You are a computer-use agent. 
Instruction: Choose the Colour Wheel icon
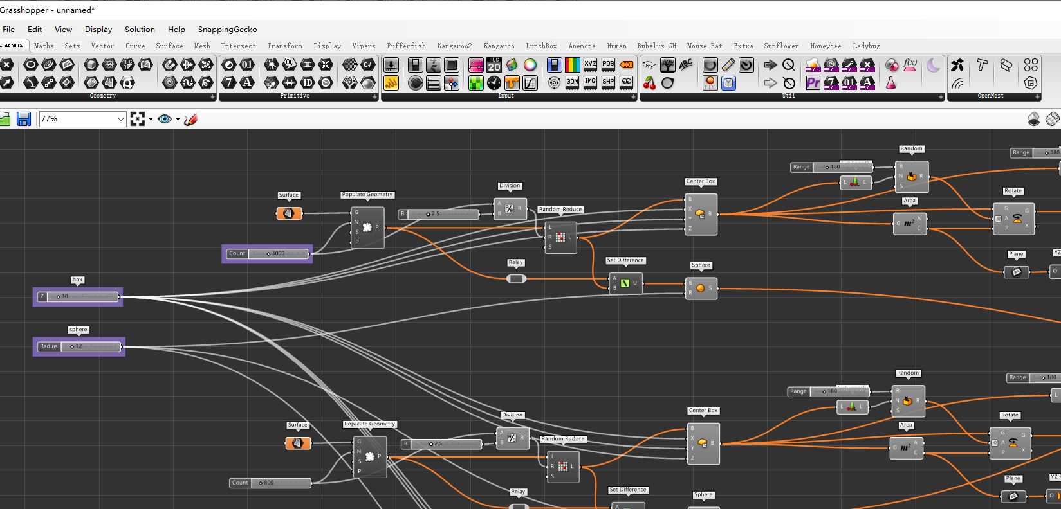[x=530, y=64]
